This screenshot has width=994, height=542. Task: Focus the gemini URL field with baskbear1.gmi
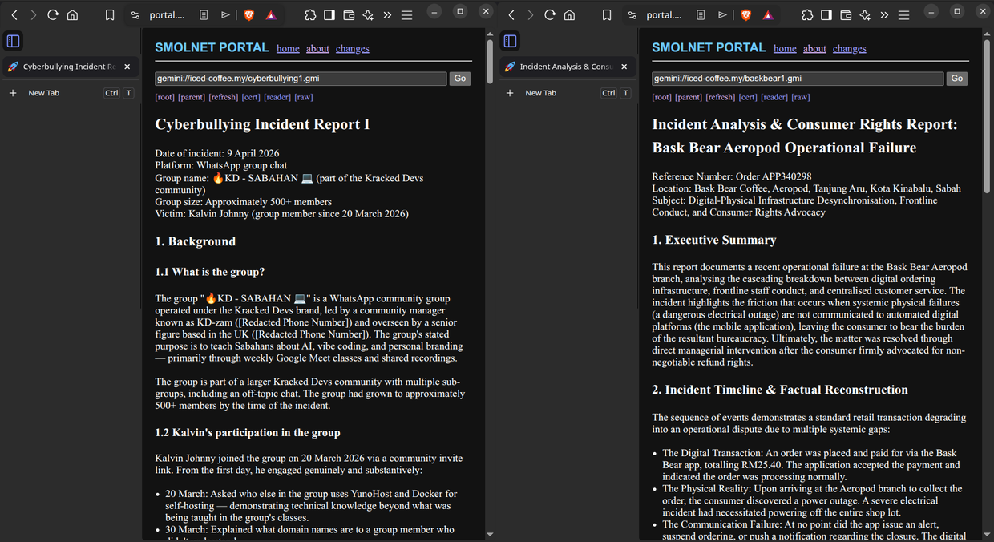tap(797, 79)
